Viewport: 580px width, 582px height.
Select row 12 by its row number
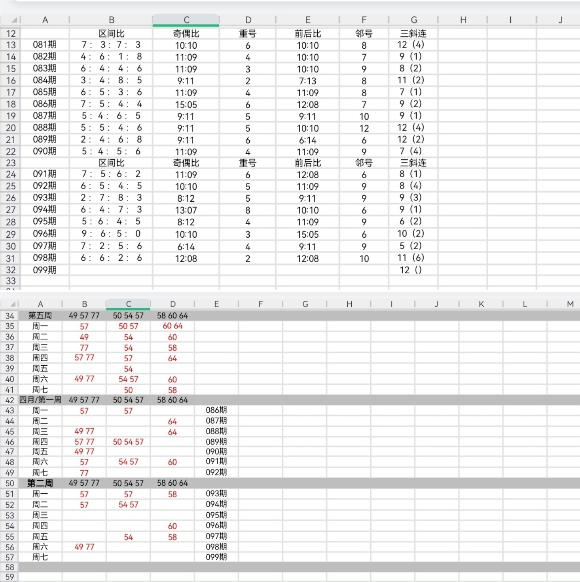point(11,34)
